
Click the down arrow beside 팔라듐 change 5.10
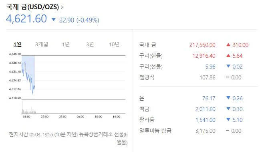[x=228, y=120]
